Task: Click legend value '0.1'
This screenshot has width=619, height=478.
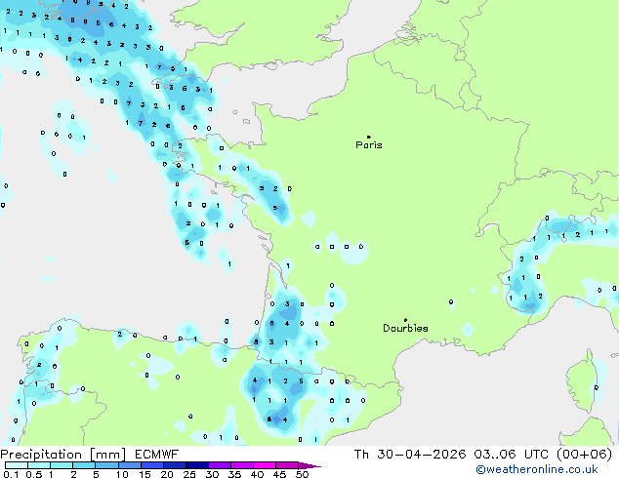Action: point(11,474)
